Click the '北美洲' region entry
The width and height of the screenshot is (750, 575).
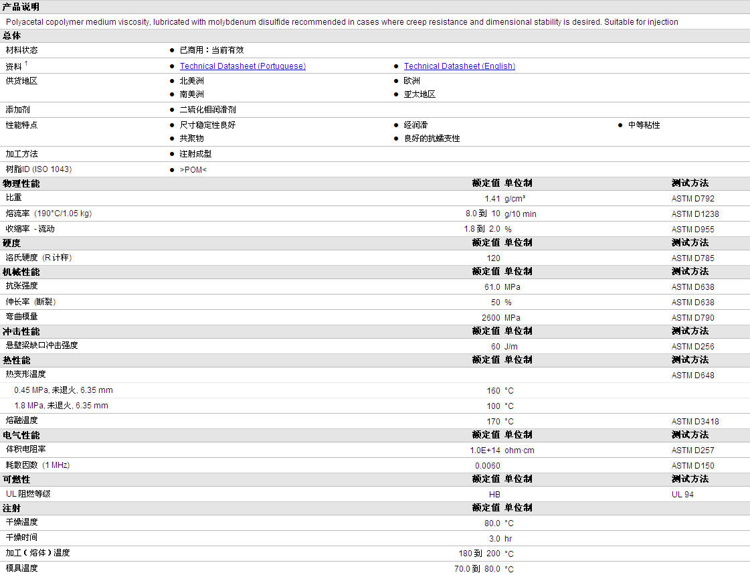coord(192,81)
